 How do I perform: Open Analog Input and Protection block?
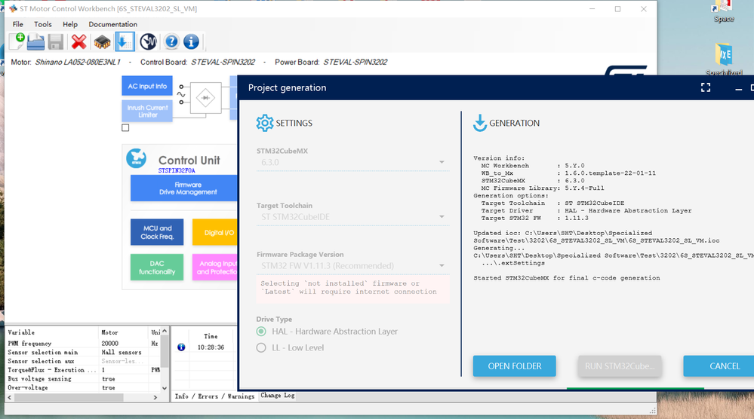[215, 268]
